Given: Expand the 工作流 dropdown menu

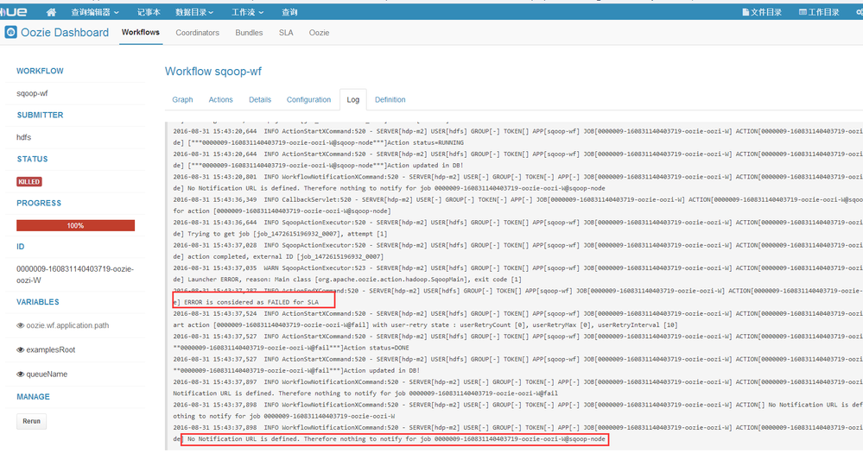Looking at the screenshot, I should pyautogui.click(x=247, y=12).
